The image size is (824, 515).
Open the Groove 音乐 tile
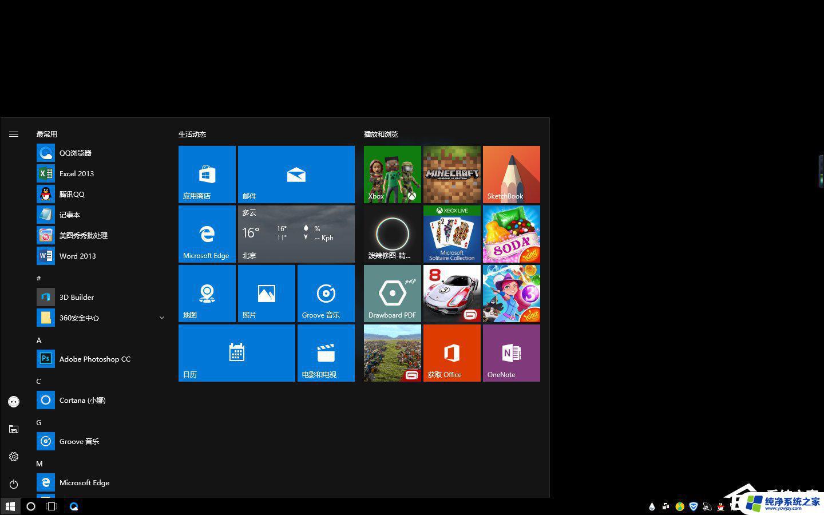[326, 294]
